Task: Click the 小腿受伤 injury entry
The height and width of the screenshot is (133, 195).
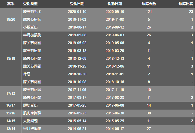Action: (30, 27)
